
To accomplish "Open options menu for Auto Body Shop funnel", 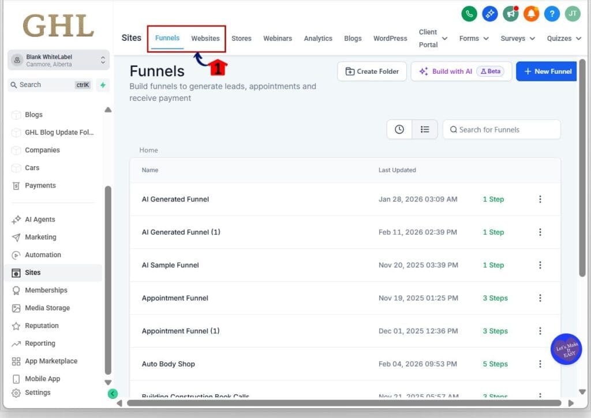I will coord(540,364).
